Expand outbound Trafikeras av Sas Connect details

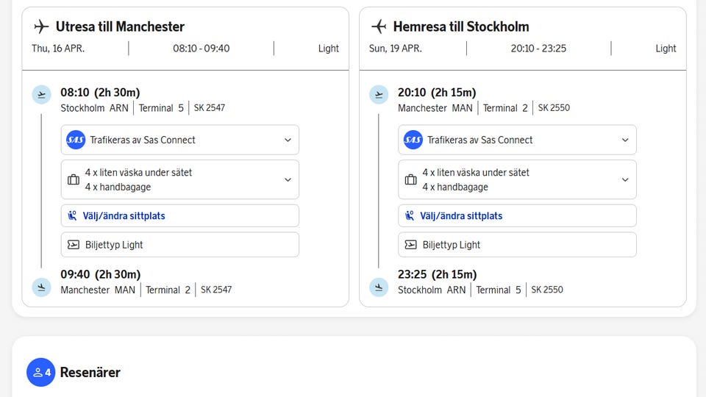(288, 140)
